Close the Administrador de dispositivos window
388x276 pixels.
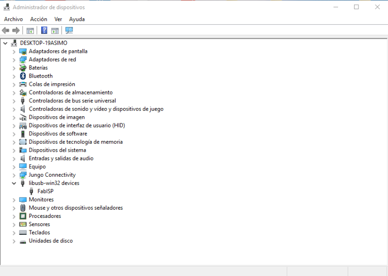click(377, 7)
